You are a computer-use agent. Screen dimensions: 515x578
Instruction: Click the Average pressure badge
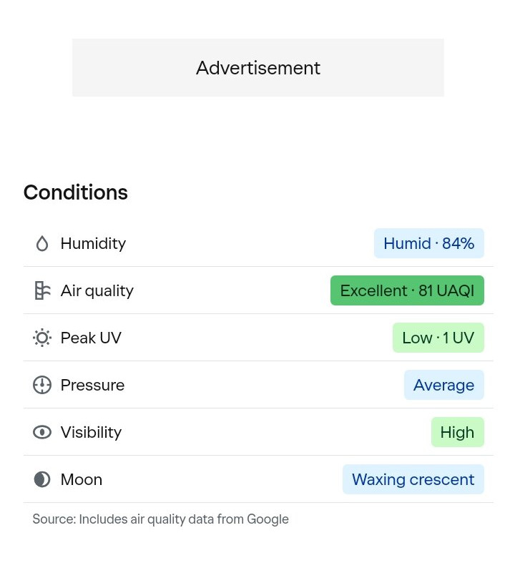(x=443, y=385)
